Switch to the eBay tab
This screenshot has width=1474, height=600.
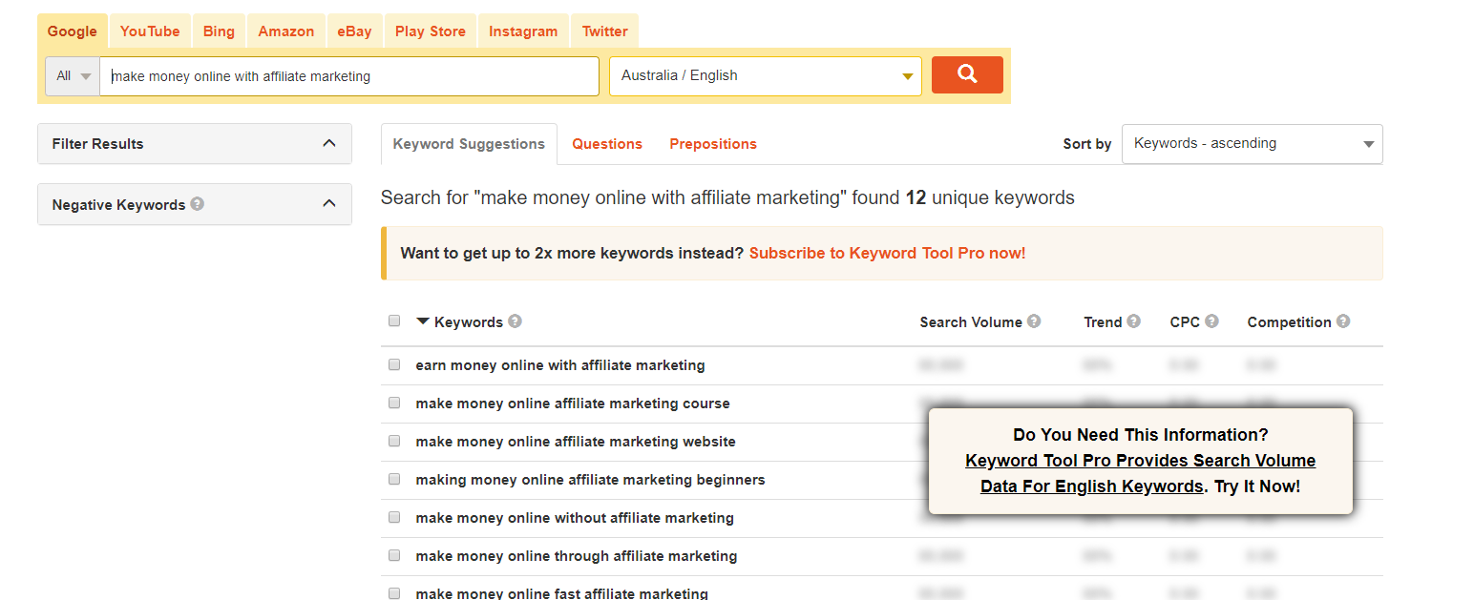pos(354,31)
